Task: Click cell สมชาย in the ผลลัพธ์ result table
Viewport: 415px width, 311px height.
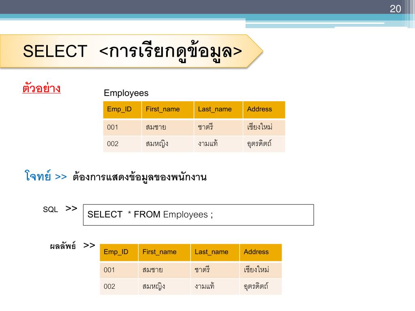Action: pos(165,270)
